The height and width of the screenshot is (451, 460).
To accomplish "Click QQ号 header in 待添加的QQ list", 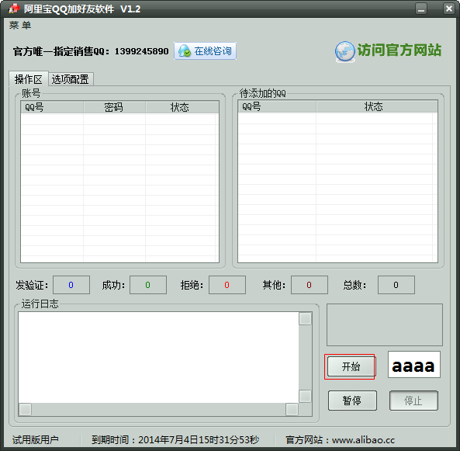I will [x=277, y=106].
